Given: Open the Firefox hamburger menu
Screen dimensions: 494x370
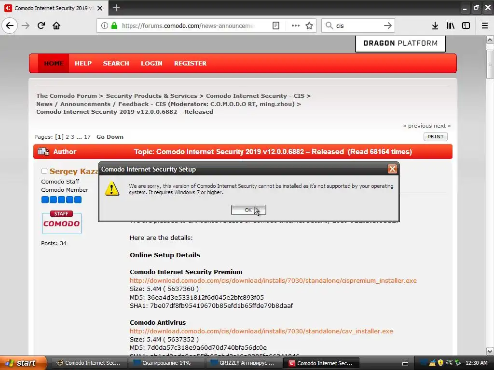Looking at the screenshot, I should (x=485, y=26).
